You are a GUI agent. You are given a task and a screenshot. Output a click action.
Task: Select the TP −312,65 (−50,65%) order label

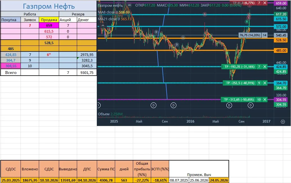tap(239, 100)
